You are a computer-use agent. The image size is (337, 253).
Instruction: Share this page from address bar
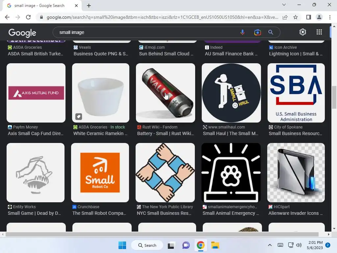point(285,17)
